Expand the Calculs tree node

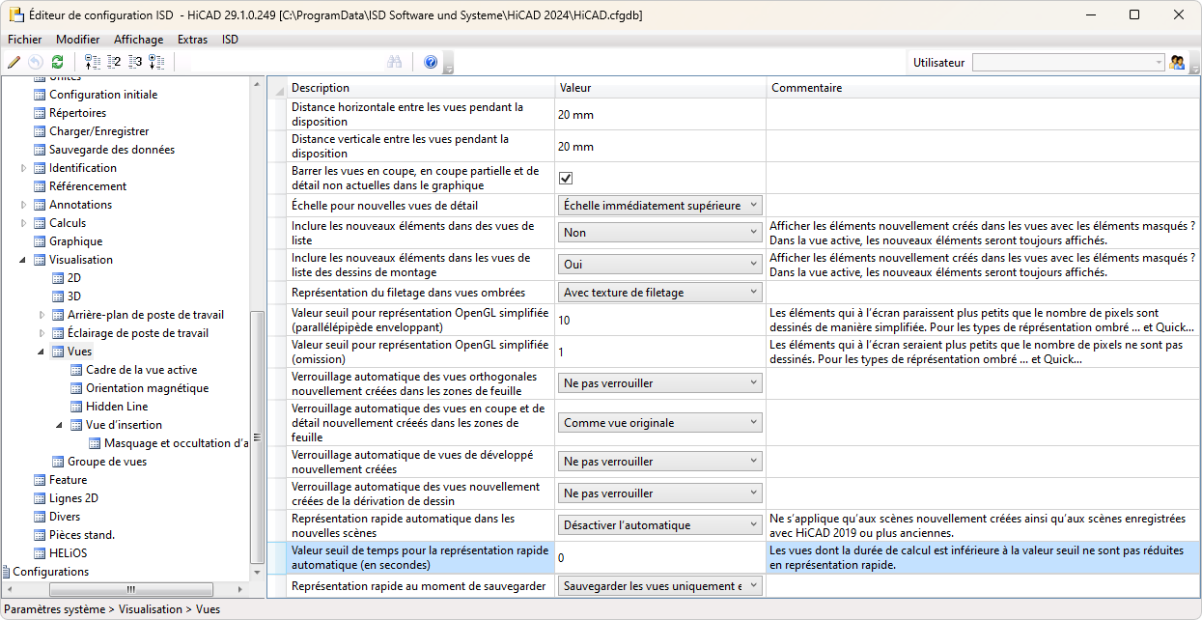click(x=24, y=223)
